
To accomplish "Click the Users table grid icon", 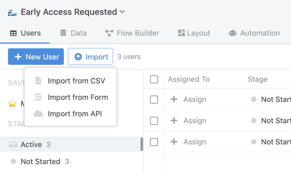I will pyautogui.click(x=13, y=33).
